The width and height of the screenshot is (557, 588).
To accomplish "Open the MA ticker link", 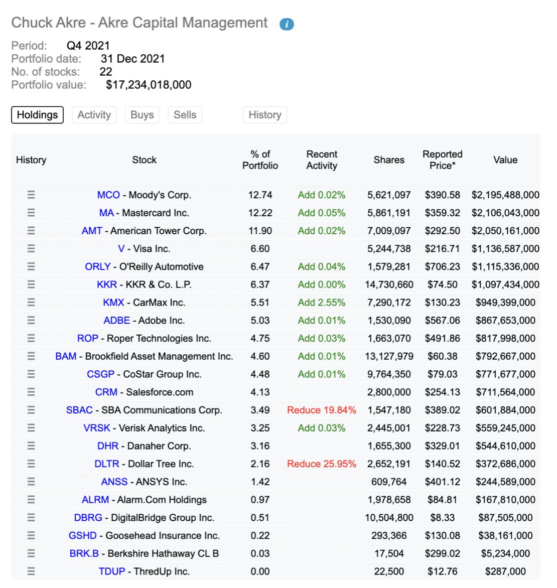I will 106,213.
